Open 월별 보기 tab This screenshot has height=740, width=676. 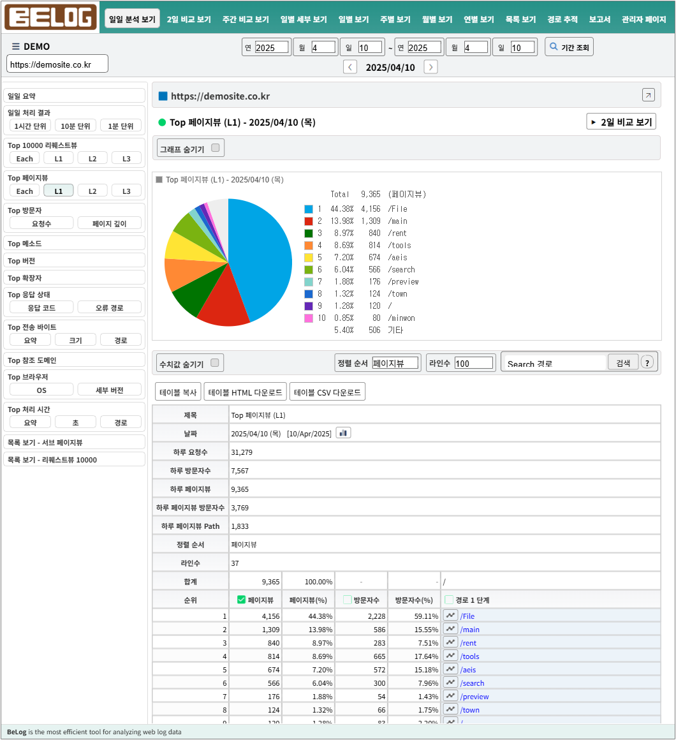coord(437,19)
